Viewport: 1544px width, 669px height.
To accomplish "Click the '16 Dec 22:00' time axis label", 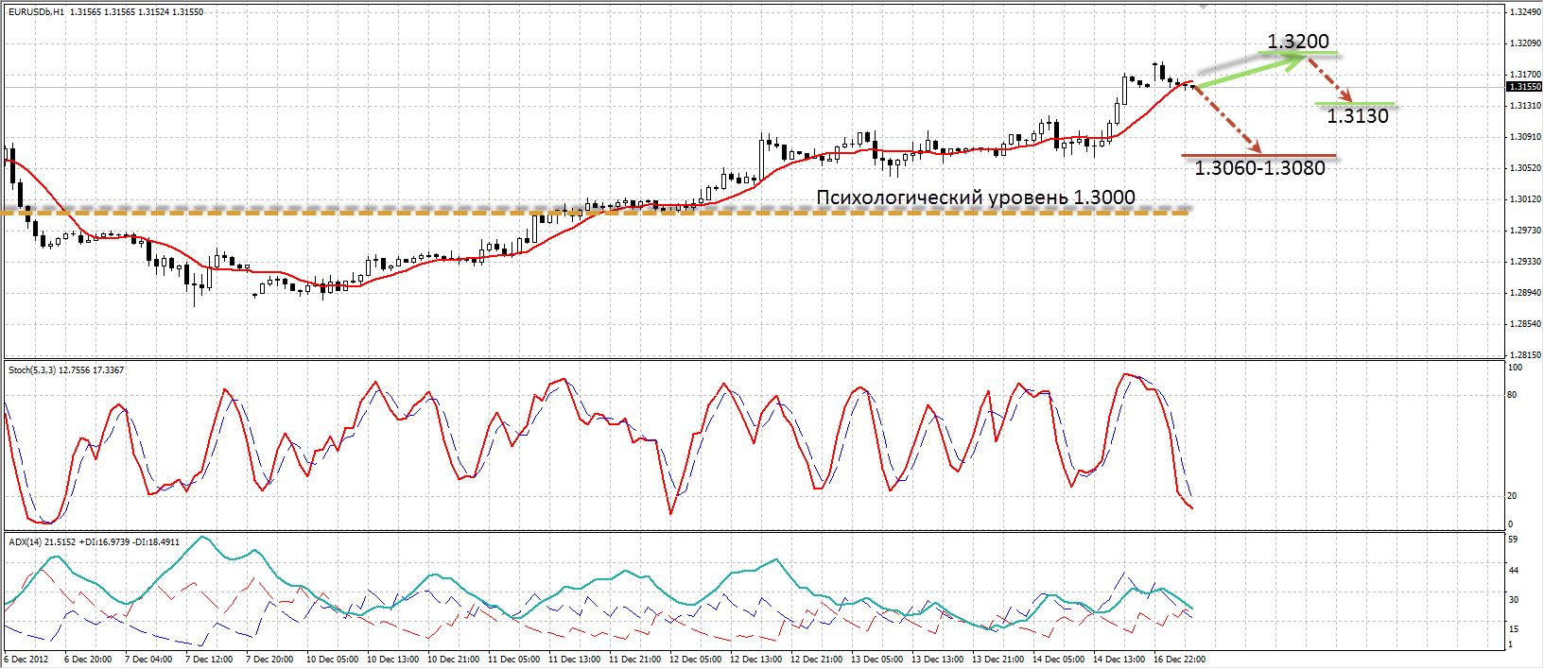I will click(1179, 660).
